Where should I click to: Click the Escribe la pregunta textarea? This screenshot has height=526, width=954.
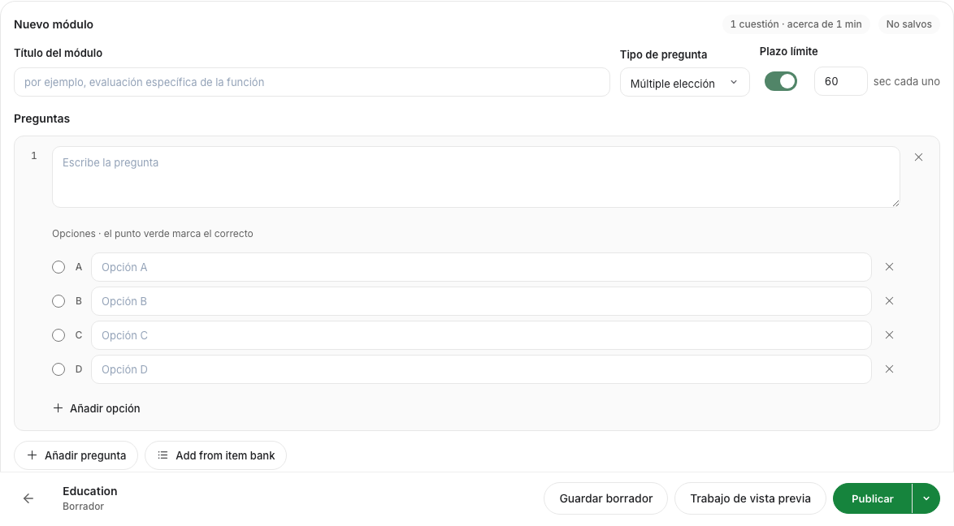pos(476,177)
